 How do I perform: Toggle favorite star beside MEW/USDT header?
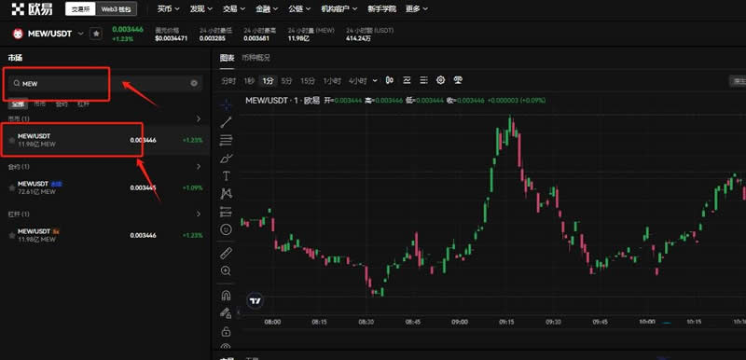pos(96,34)
